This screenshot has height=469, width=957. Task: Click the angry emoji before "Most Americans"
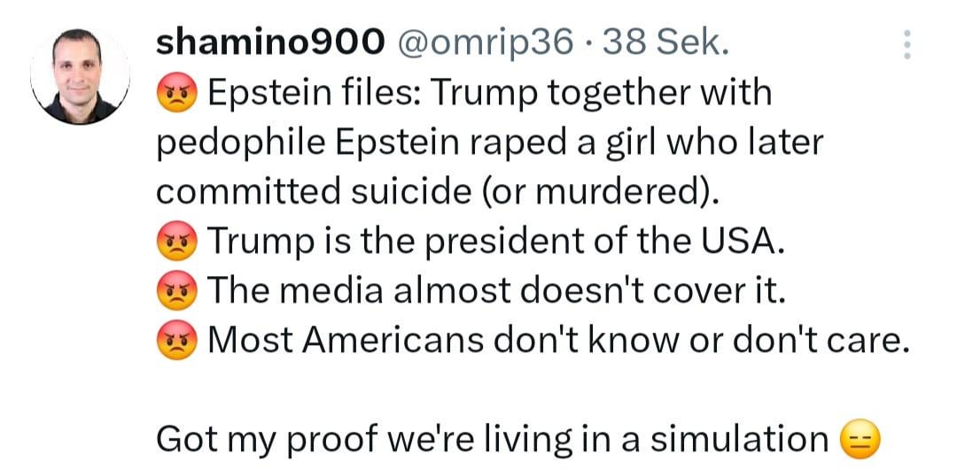click(177, 339)
